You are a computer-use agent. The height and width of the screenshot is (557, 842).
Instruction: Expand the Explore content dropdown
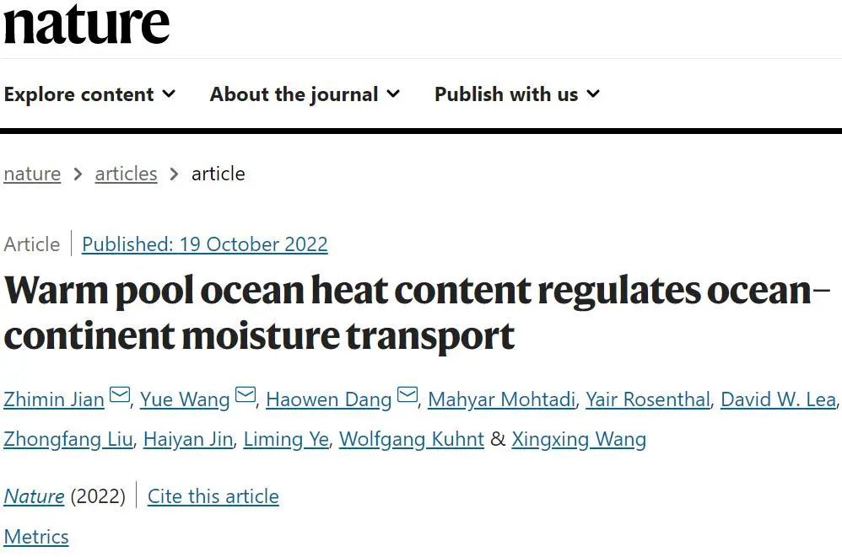tap(89, 94)
